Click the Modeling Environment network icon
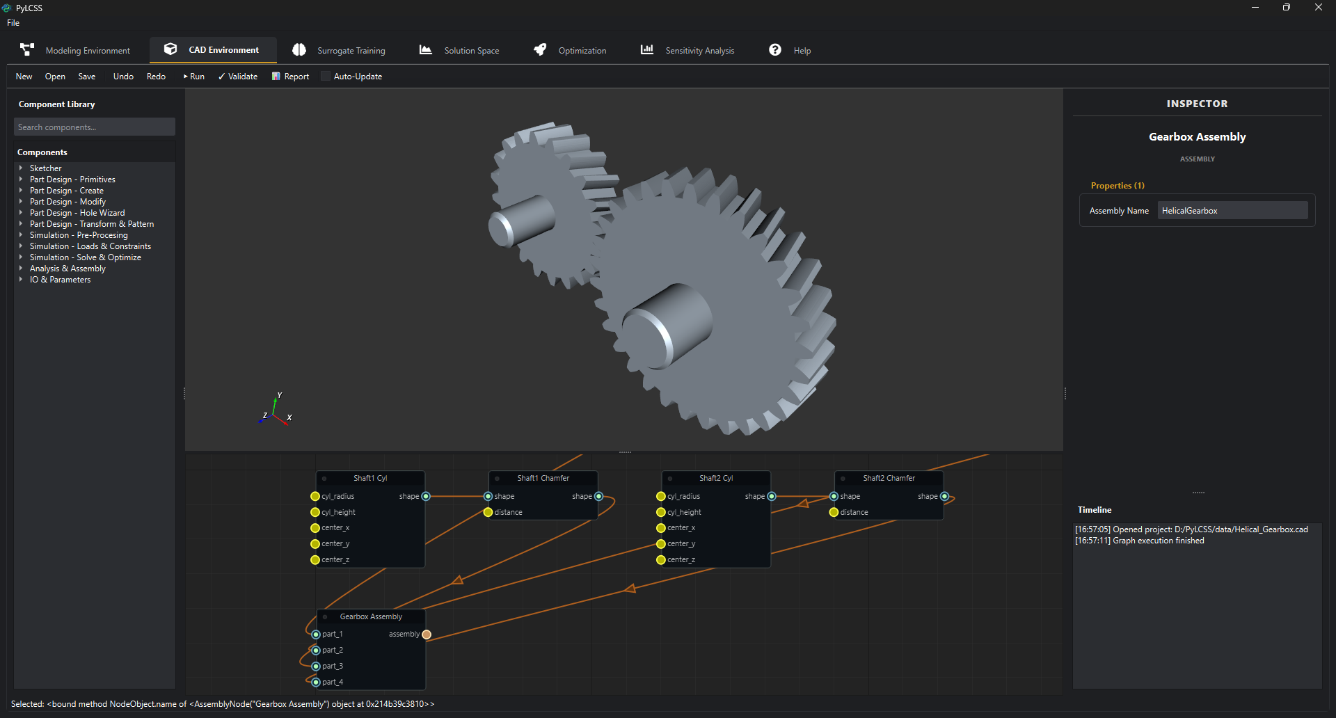Image resolution: width=1336 pixels, height=718 pixels. tap(27, 49)
